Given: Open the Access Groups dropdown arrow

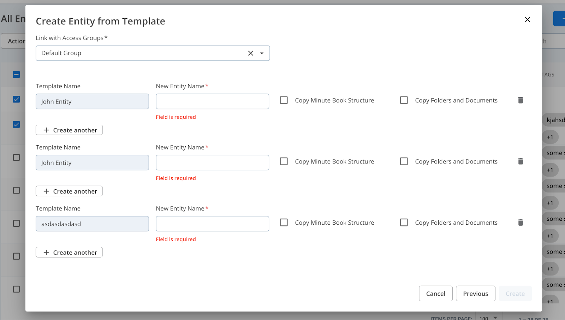Looking at the screenshot, I should click(x=262, y=53).
